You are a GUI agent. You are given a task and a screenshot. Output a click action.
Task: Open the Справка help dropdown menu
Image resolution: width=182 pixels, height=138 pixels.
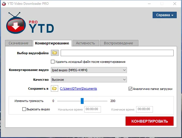pos(165,15)
